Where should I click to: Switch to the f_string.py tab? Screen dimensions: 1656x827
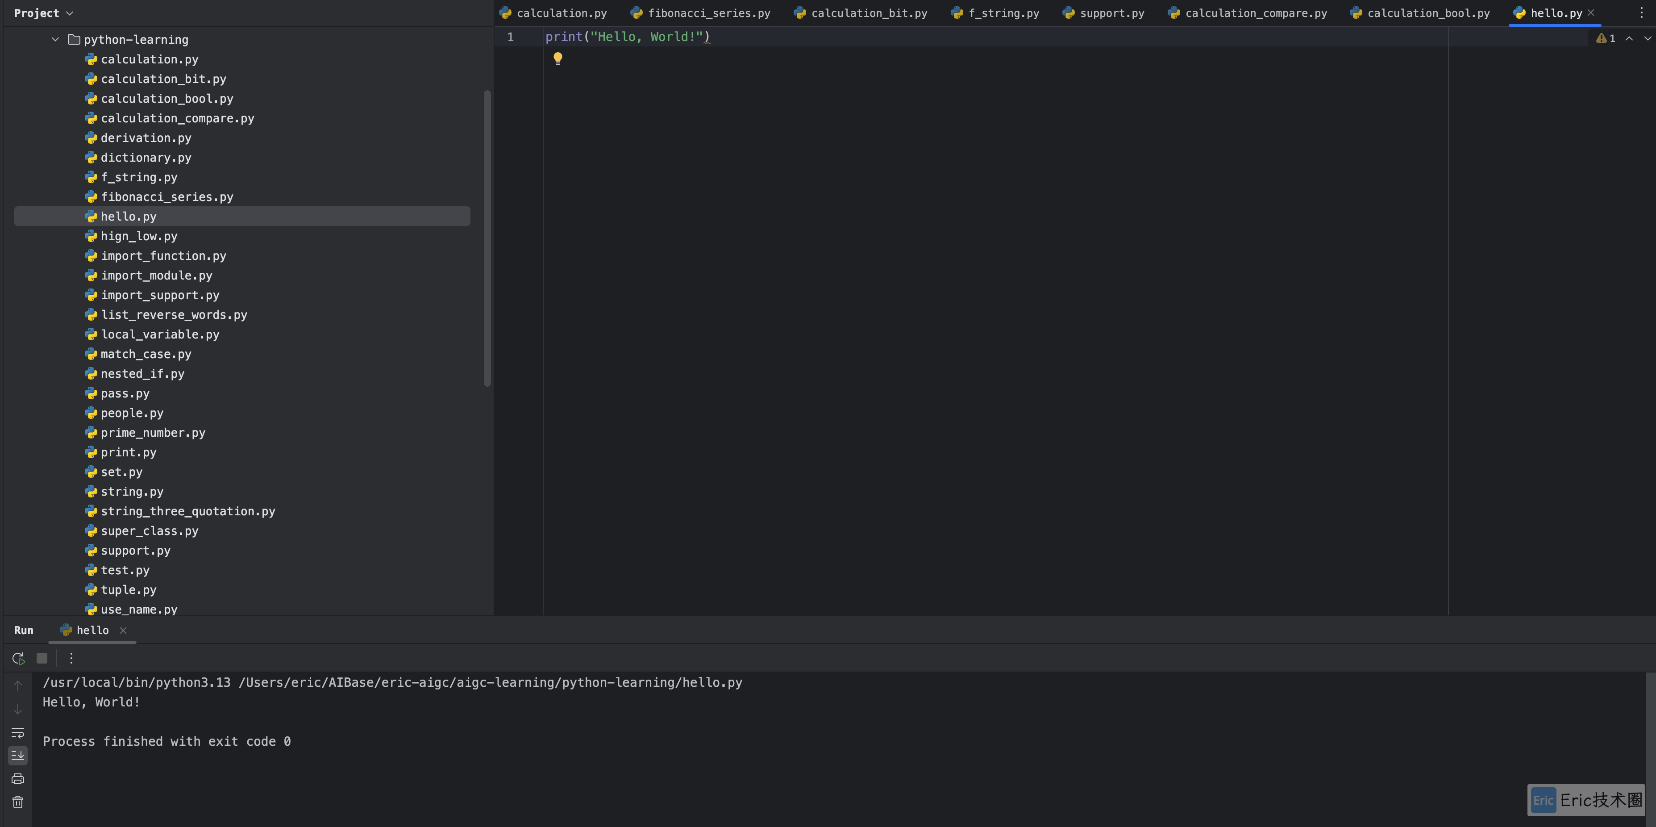point(994,13)
